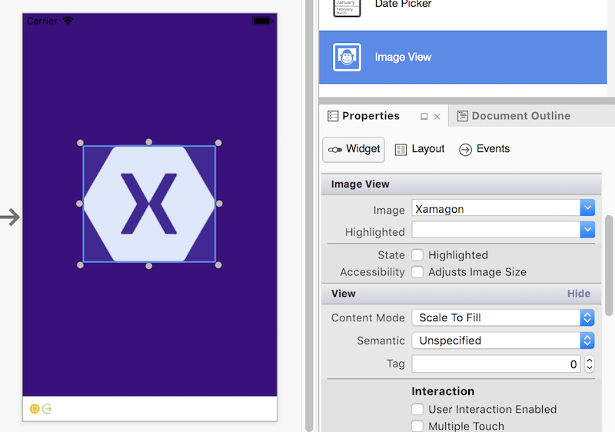
Task: Select the Widget properties tab
Action: click(354, 149)
